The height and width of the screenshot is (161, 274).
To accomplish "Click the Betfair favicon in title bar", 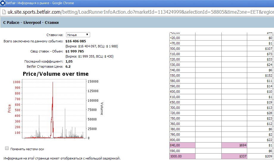I will (3, 3).
